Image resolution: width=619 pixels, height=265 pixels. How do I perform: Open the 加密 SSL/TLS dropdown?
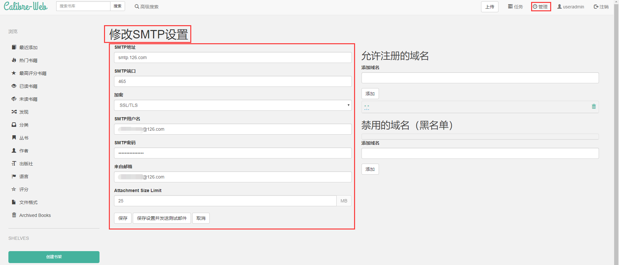[x=233, y=105]
